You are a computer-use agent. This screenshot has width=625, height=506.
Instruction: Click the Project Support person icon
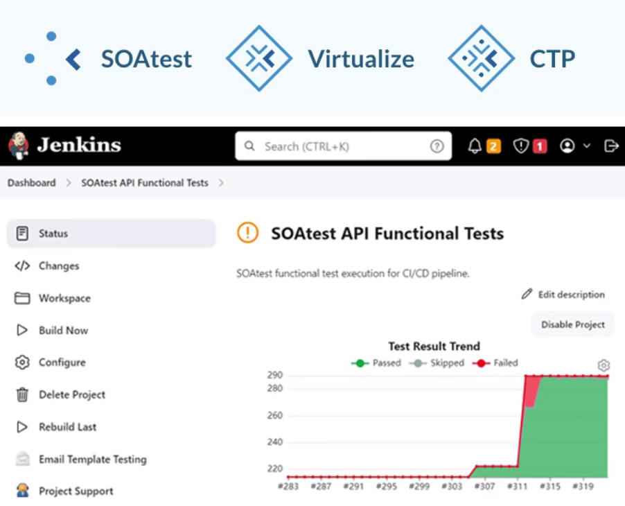23,490
